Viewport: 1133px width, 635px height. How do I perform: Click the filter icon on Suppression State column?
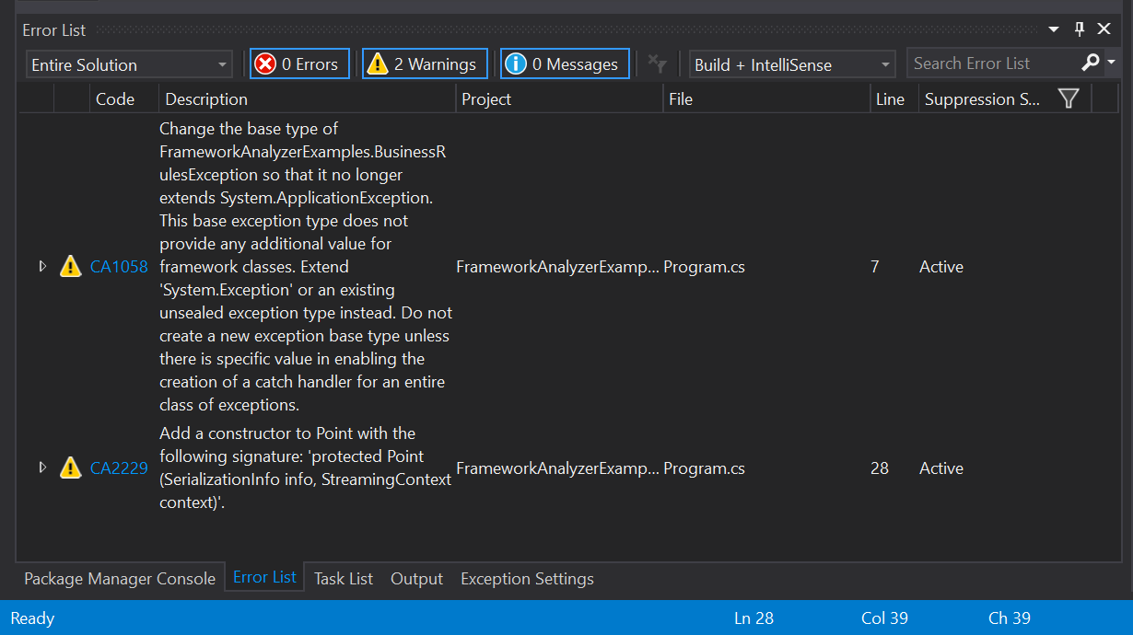1068,98
